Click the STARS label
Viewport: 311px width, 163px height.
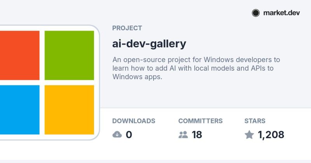255,121
